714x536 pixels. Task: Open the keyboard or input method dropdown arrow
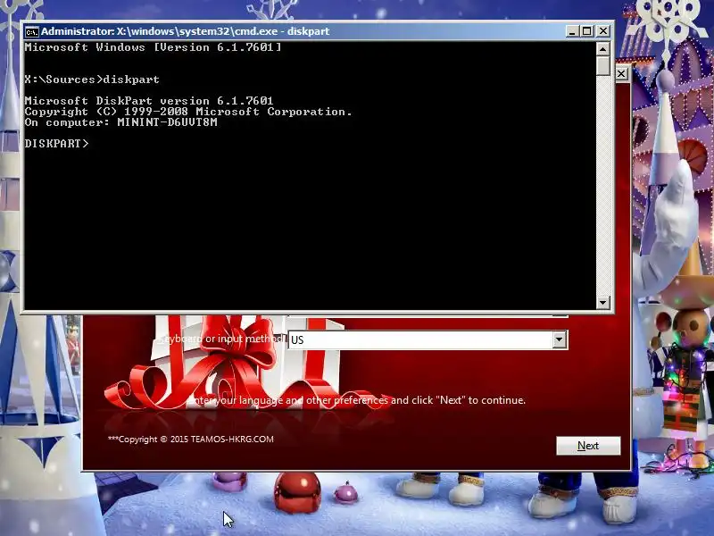(x=560, y=339)
